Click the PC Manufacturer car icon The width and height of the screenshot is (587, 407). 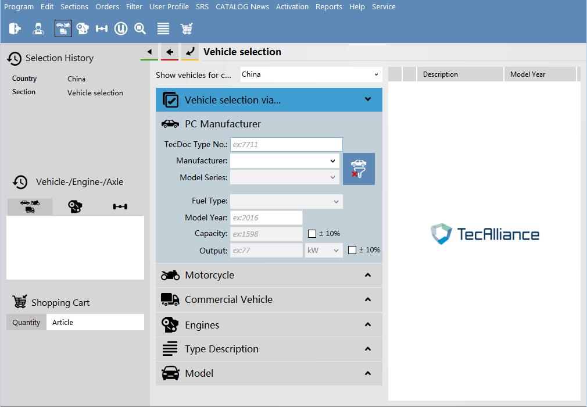point(170,124)
